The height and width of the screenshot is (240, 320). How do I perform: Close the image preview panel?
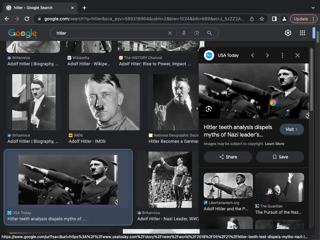(297, 55)
